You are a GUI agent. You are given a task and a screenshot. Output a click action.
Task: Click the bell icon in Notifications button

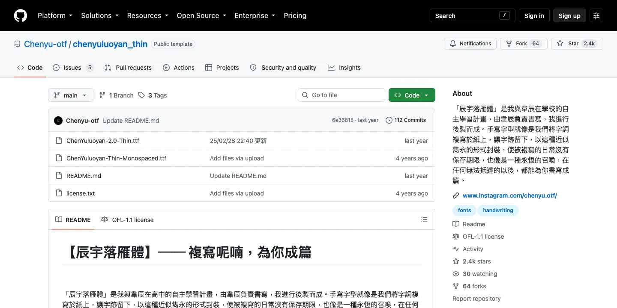coord(453,44)
